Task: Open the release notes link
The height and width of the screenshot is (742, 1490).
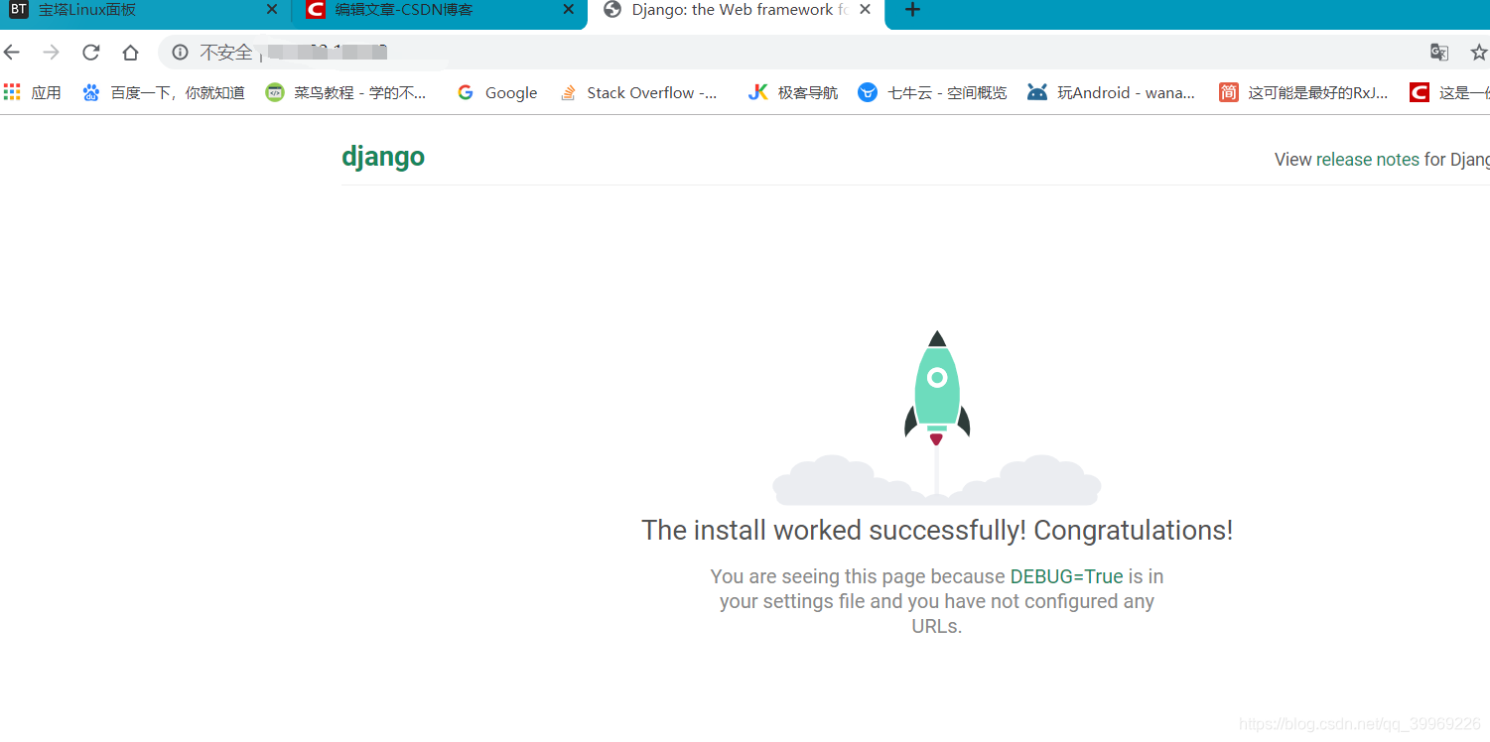Action: 1368,160
